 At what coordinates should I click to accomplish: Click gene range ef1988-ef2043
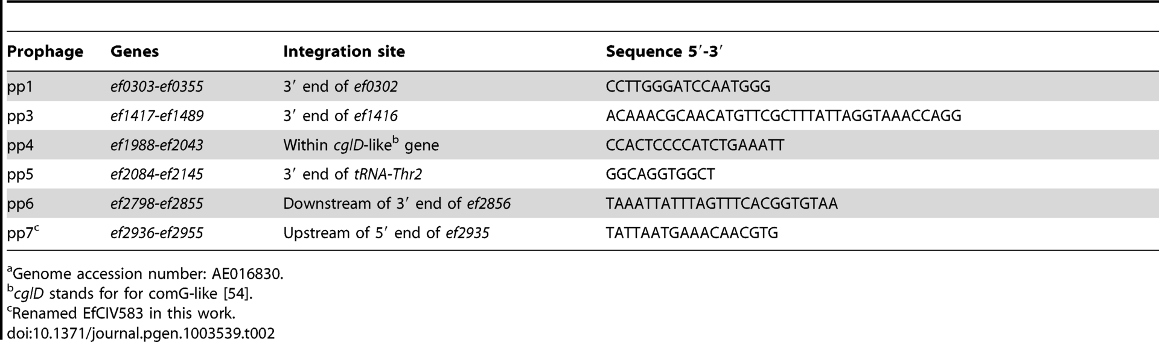pyautogui.click(x=157, y=145)
